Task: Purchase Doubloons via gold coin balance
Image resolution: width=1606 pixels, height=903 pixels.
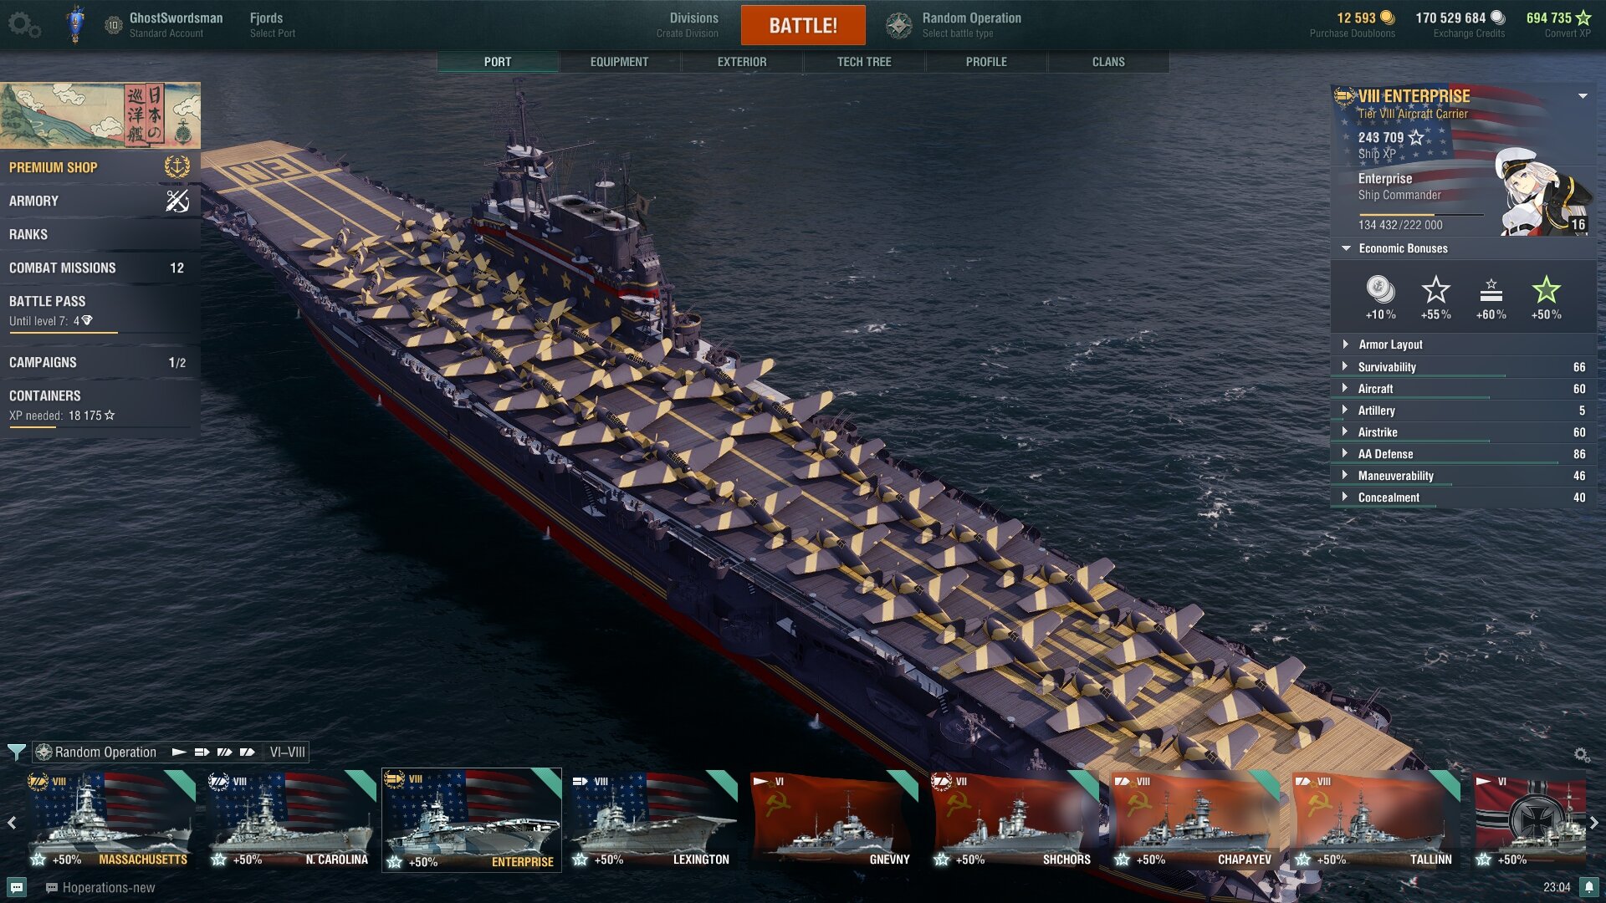Action: click(1353, 24)
